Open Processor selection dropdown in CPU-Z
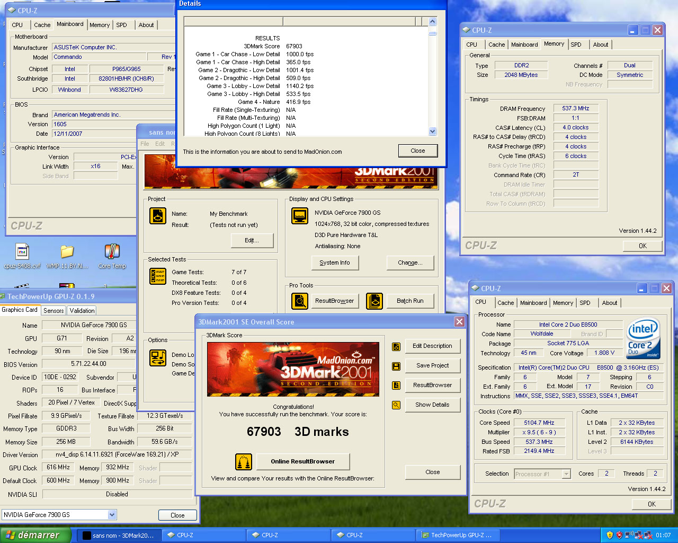This screenshot has width=678, height=543. pos(566,474)
